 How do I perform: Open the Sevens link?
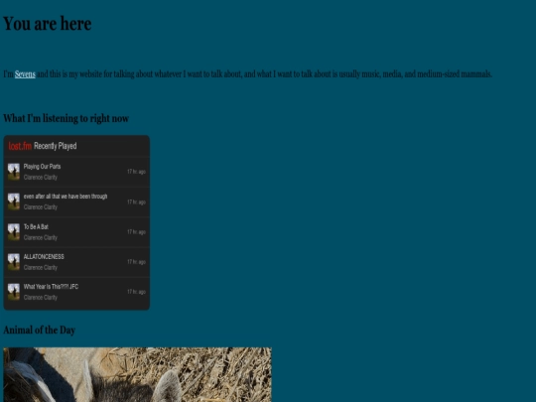pyautogui.click(x=25, y=73)
